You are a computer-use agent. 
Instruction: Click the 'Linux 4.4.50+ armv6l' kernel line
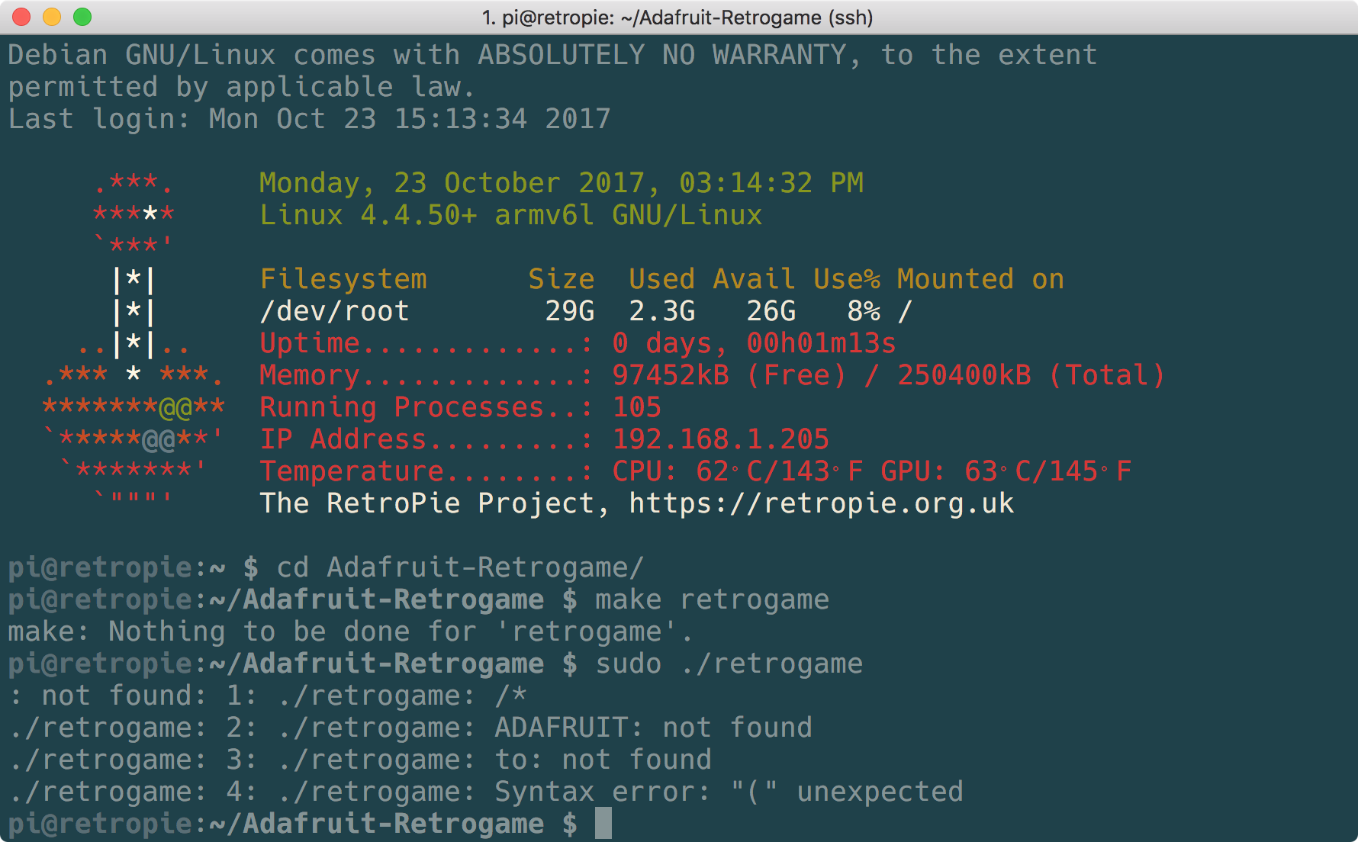pos(511,215)
